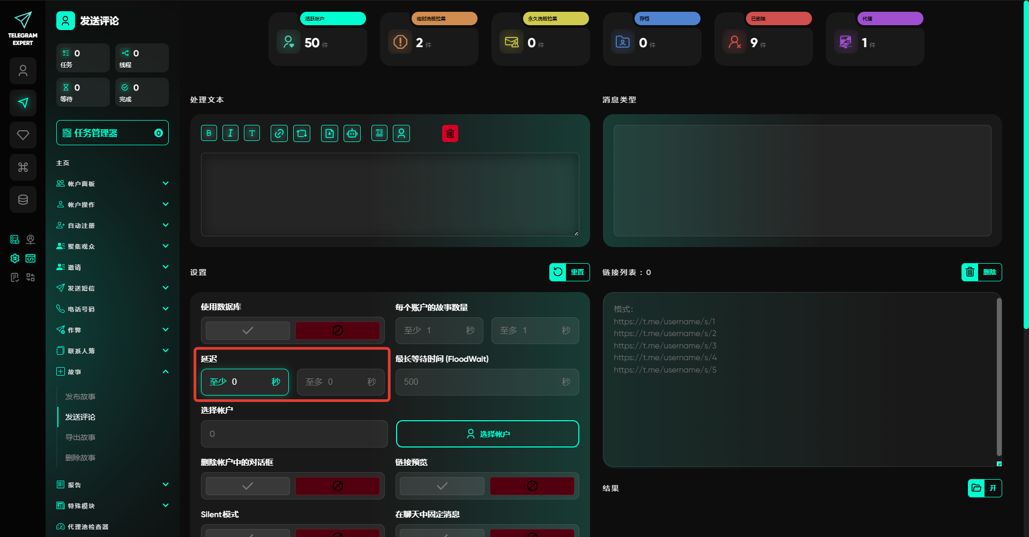Click the 重置 reset button
Image resolution: width=1029 pixels, height=537 pixels.
coord(569,272)
